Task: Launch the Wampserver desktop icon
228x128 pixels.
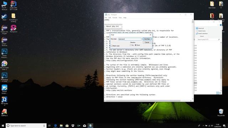Action: point(14,28)
